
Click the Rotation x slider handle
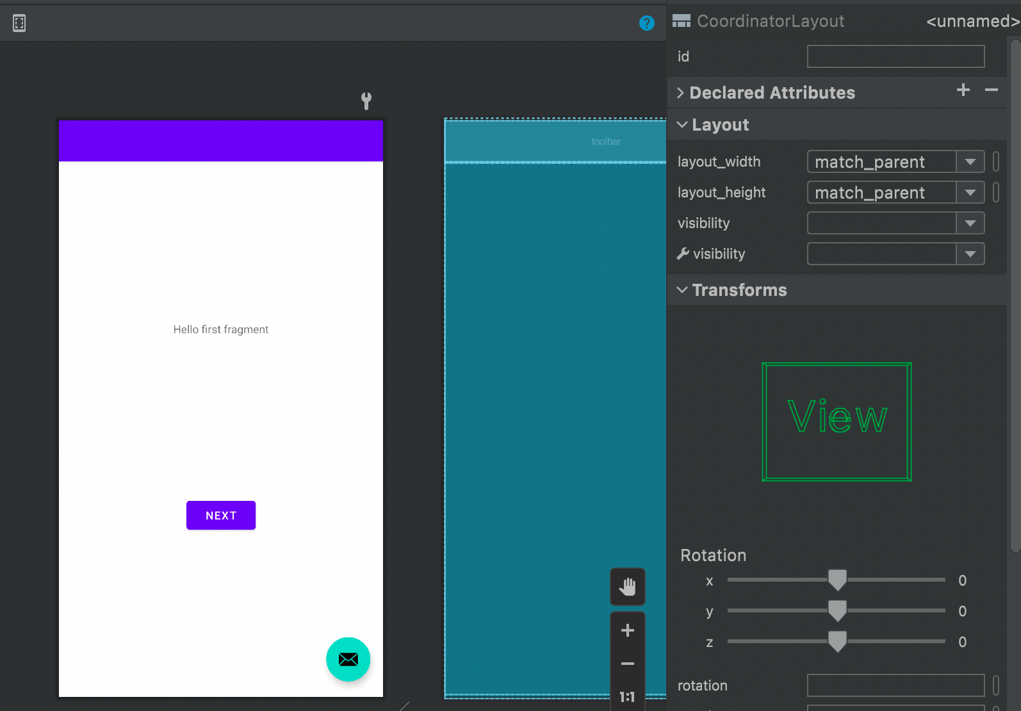coord(837,580)
